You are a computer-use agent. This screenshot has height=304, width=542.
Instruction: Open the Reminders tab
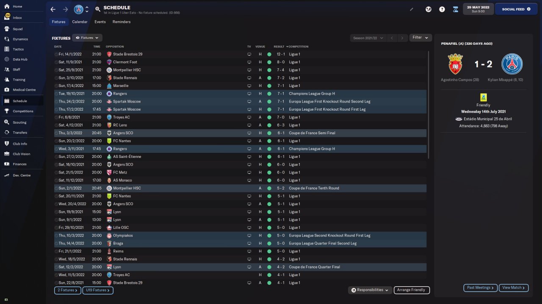(122, 22)
